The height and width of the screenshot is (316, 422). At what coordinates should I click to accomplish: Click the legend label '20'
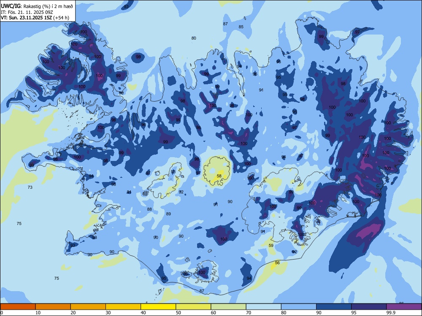point(73,313)
